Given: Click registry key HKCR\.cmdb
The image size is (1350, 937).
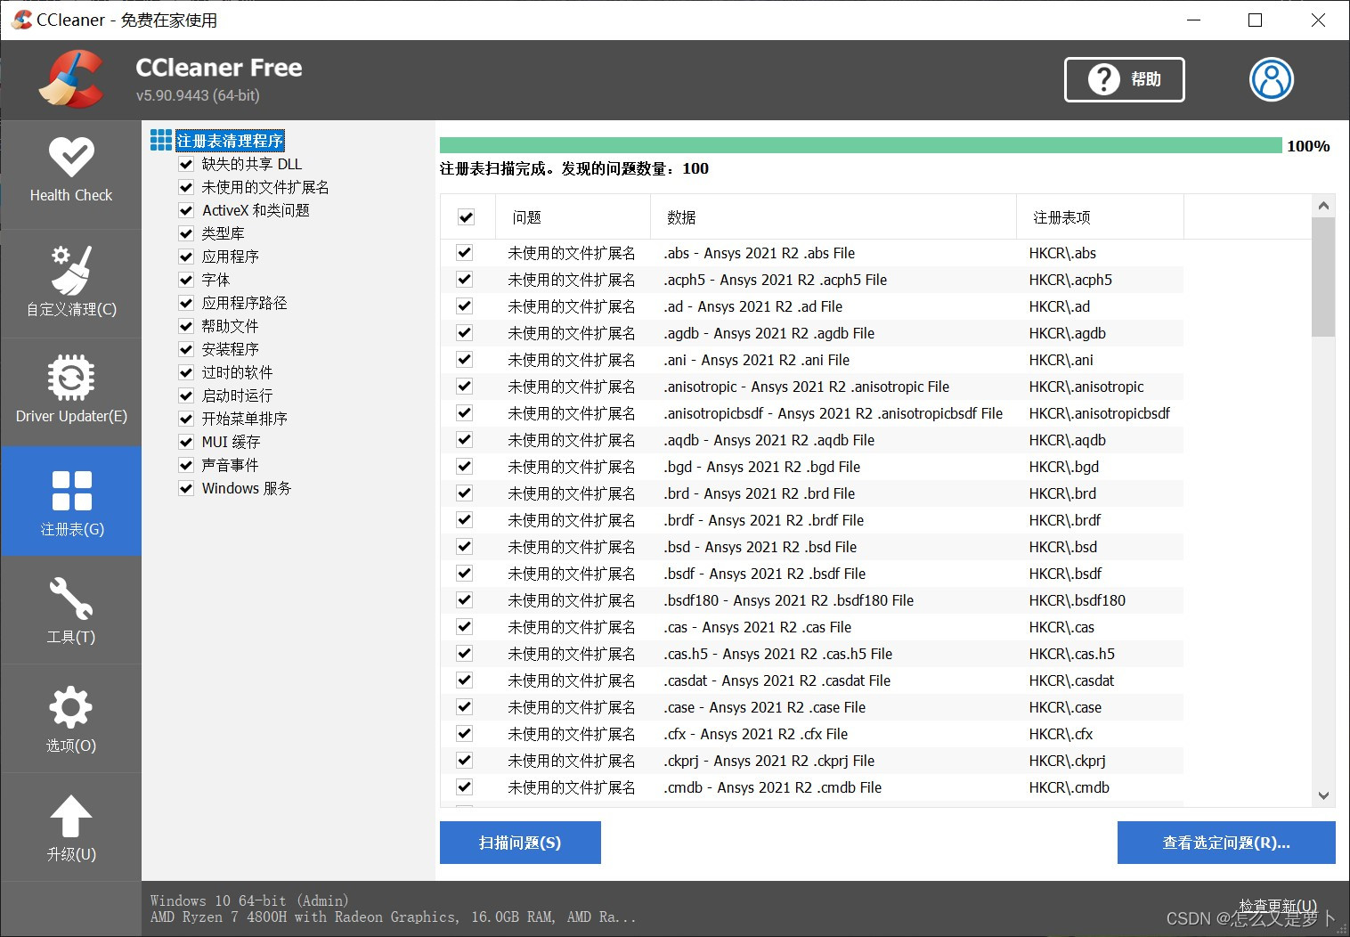Looking at the screenshot, I should click(1069, 787).
